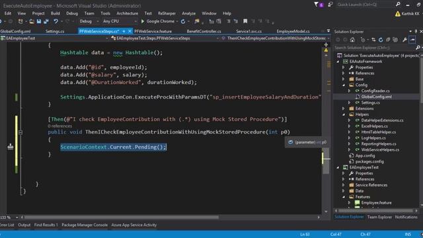Open the Package Manager Console tab
423x238 pixels.
(x=85, y=225)
